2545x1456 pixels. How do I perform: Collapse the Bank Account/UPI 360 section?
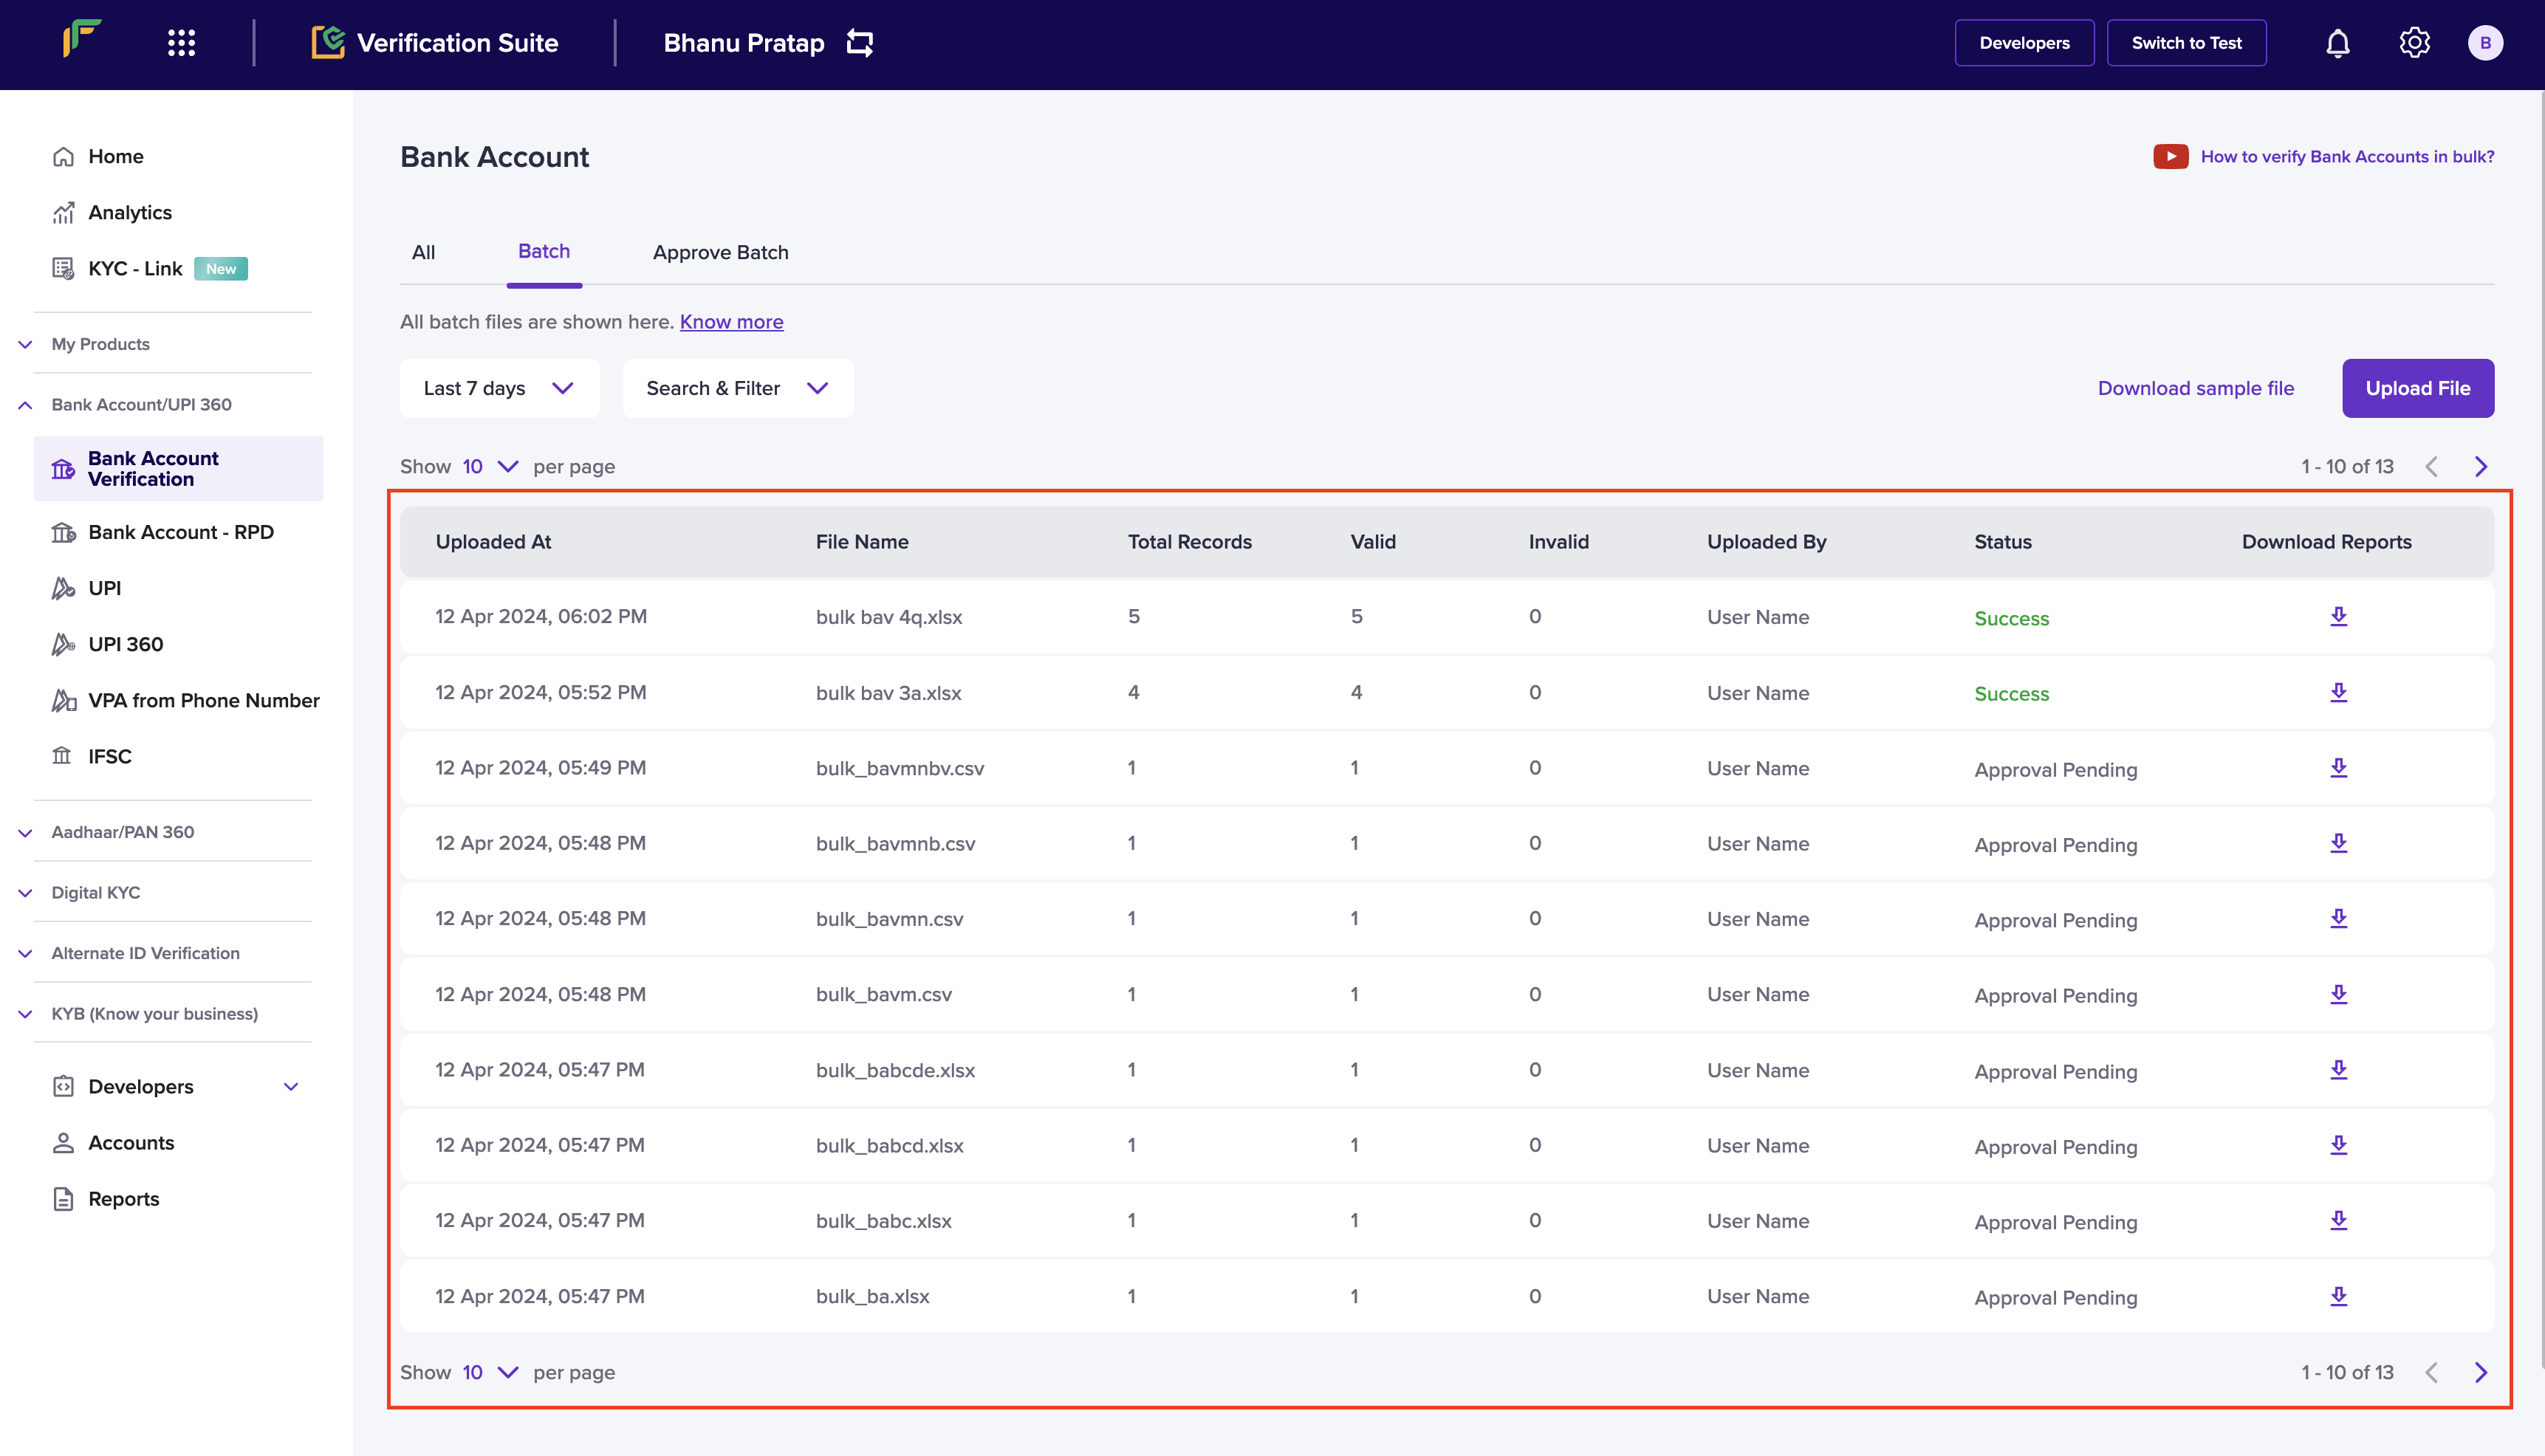pyautogui.click(x=141, y=404)
